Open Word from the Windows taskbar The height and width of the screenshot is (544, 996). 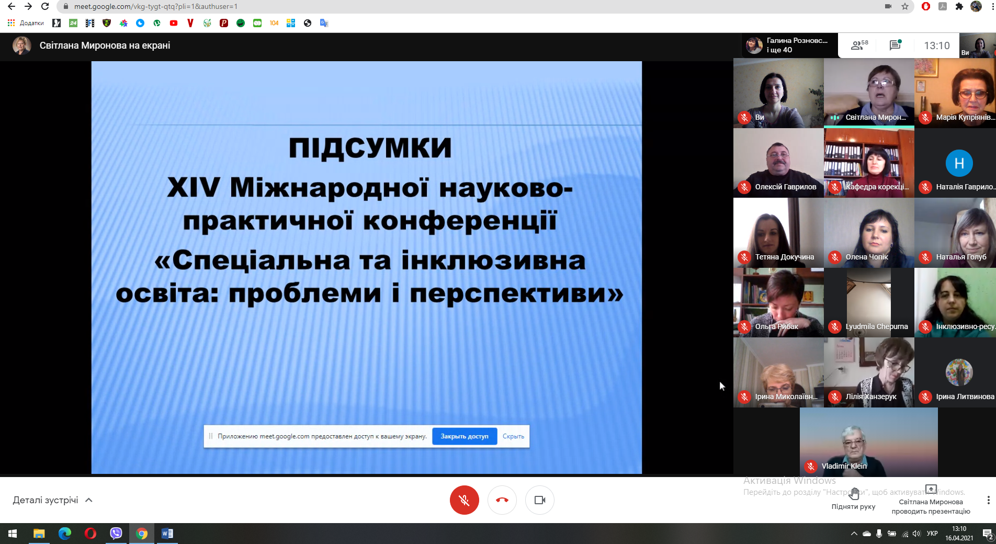[x=167, y=533]
